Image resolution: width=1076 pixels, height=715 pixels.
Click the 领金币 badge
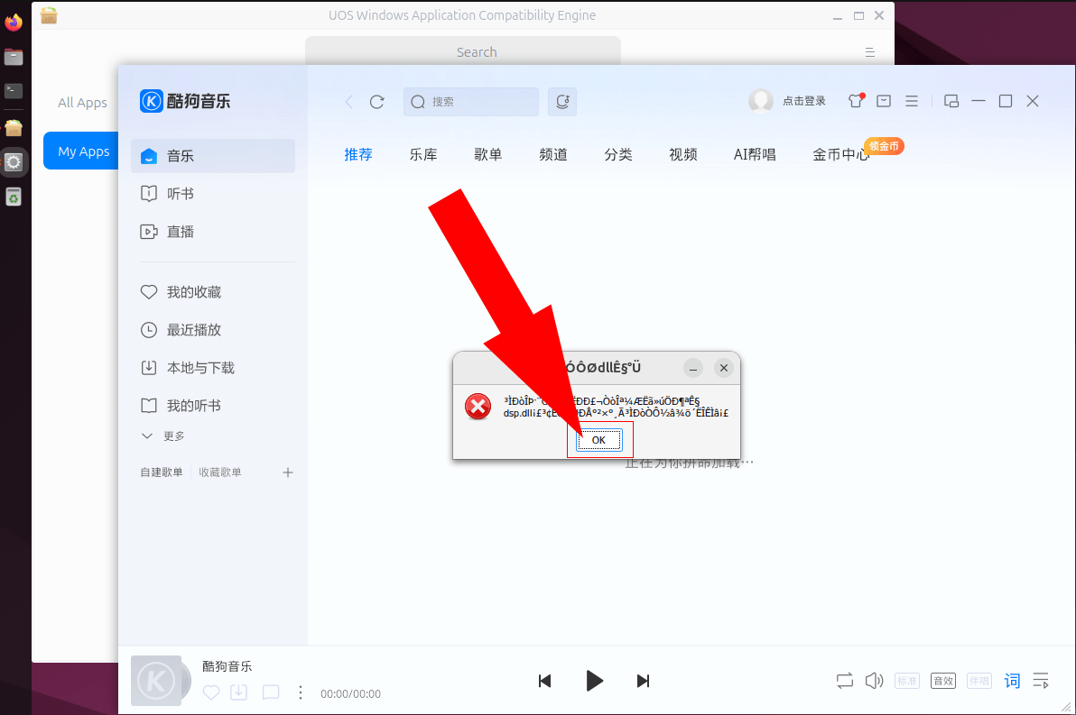tap(884, 146)
